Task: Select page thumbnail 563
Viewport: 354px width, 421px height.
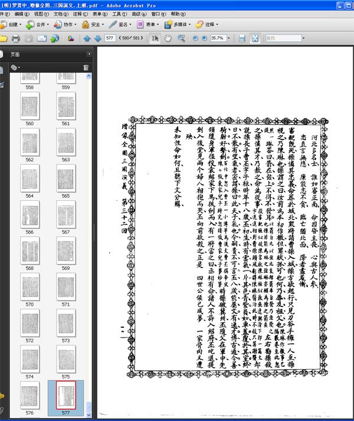Action: pos(65,142)
